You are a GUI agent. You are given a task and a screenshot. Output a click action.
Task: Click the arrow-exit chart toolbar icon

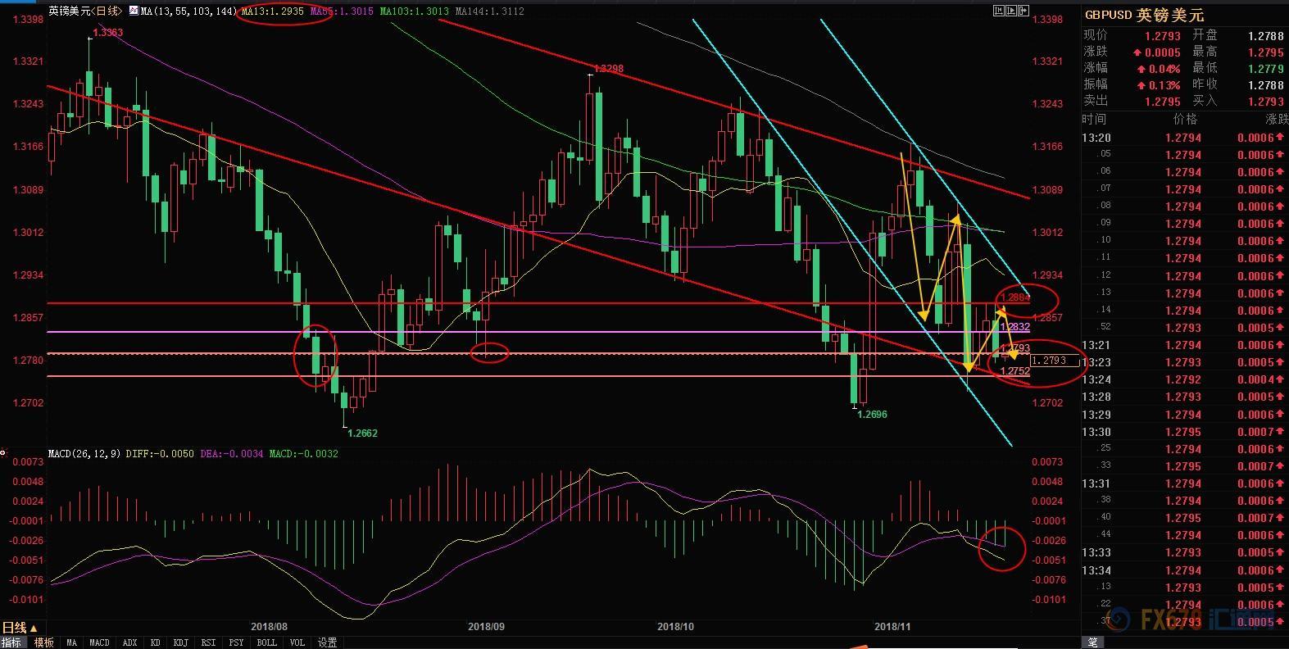(1023, 11)
